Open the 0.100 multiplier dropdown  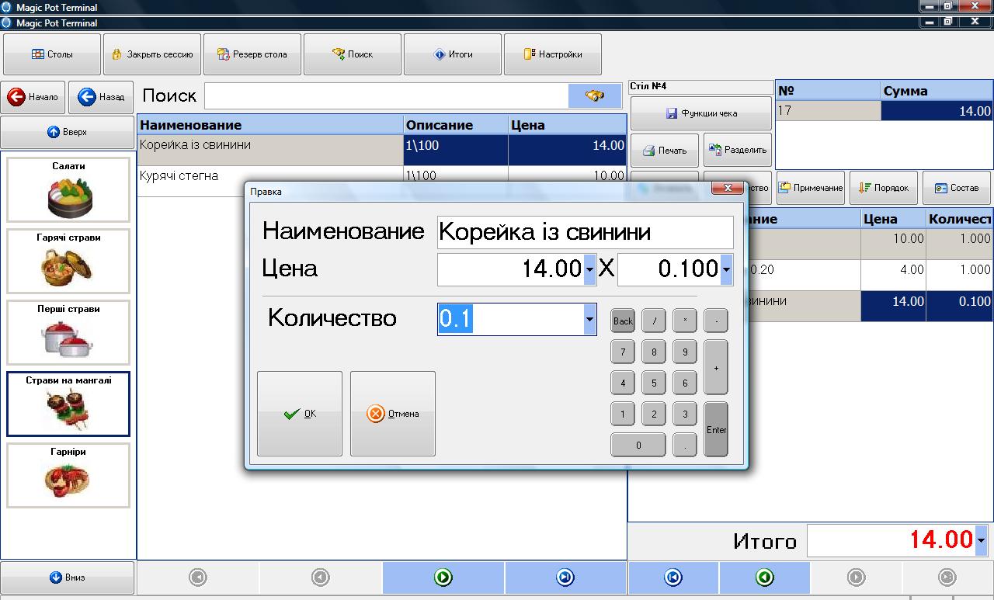726,269
